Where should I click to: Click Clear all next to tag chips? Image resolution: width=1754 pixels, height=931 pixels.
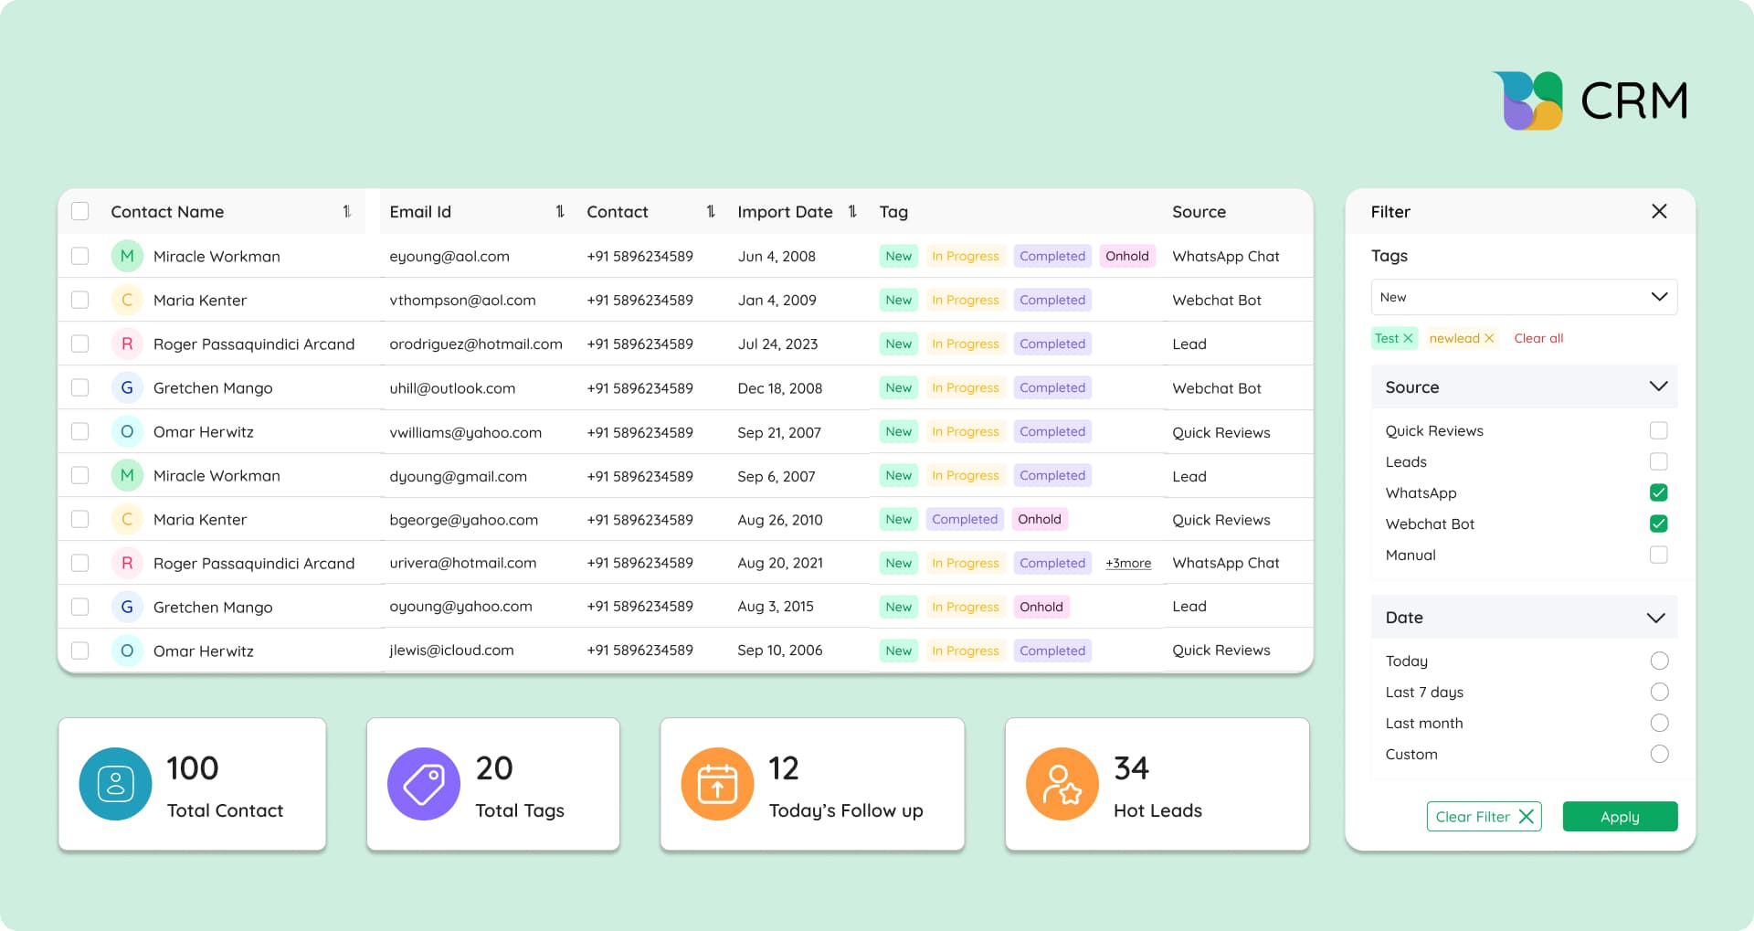(1538, 338)
